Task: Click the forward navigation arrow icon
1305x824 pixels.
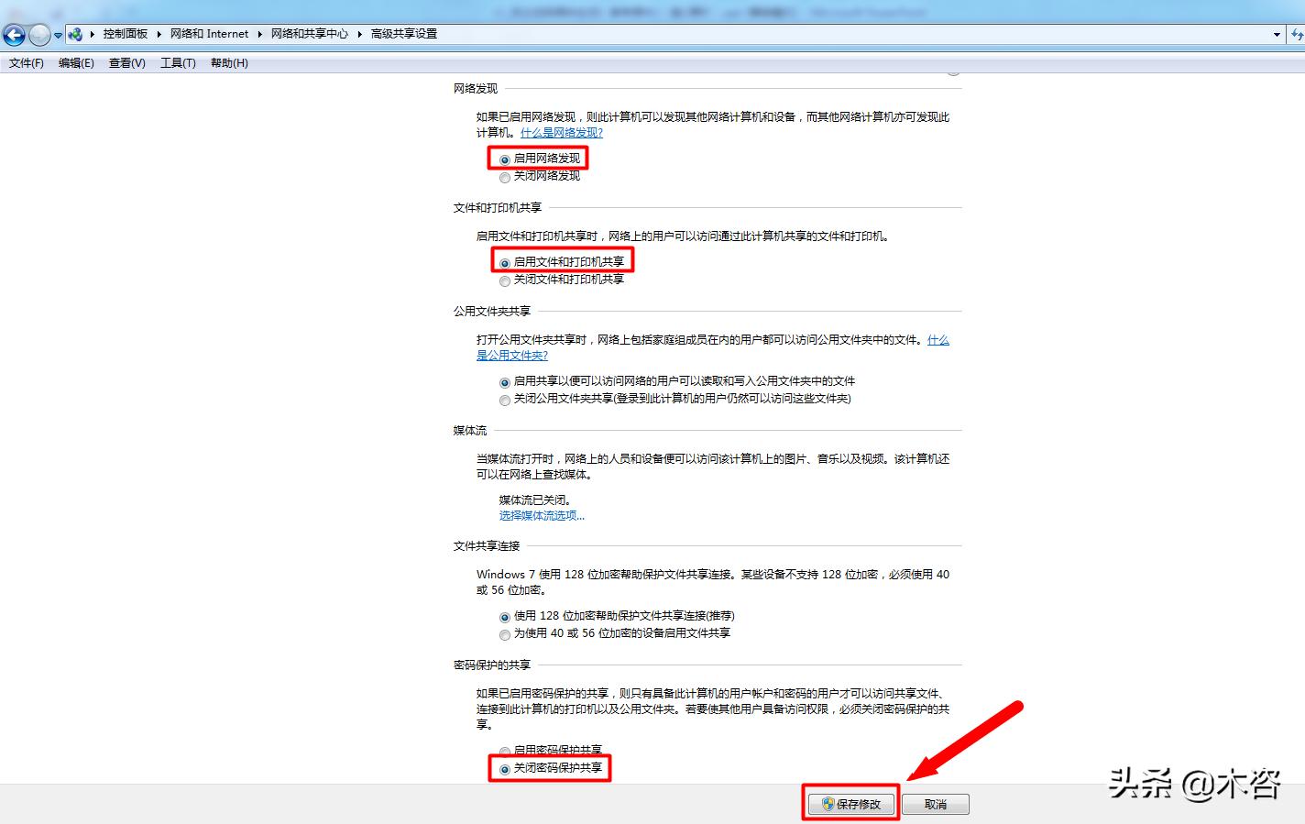Action: pos(38,34)
